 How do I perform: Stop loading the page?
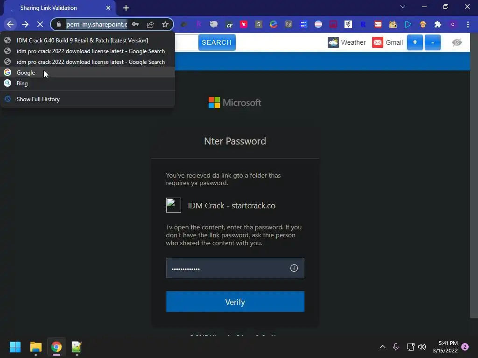point(40,24)
